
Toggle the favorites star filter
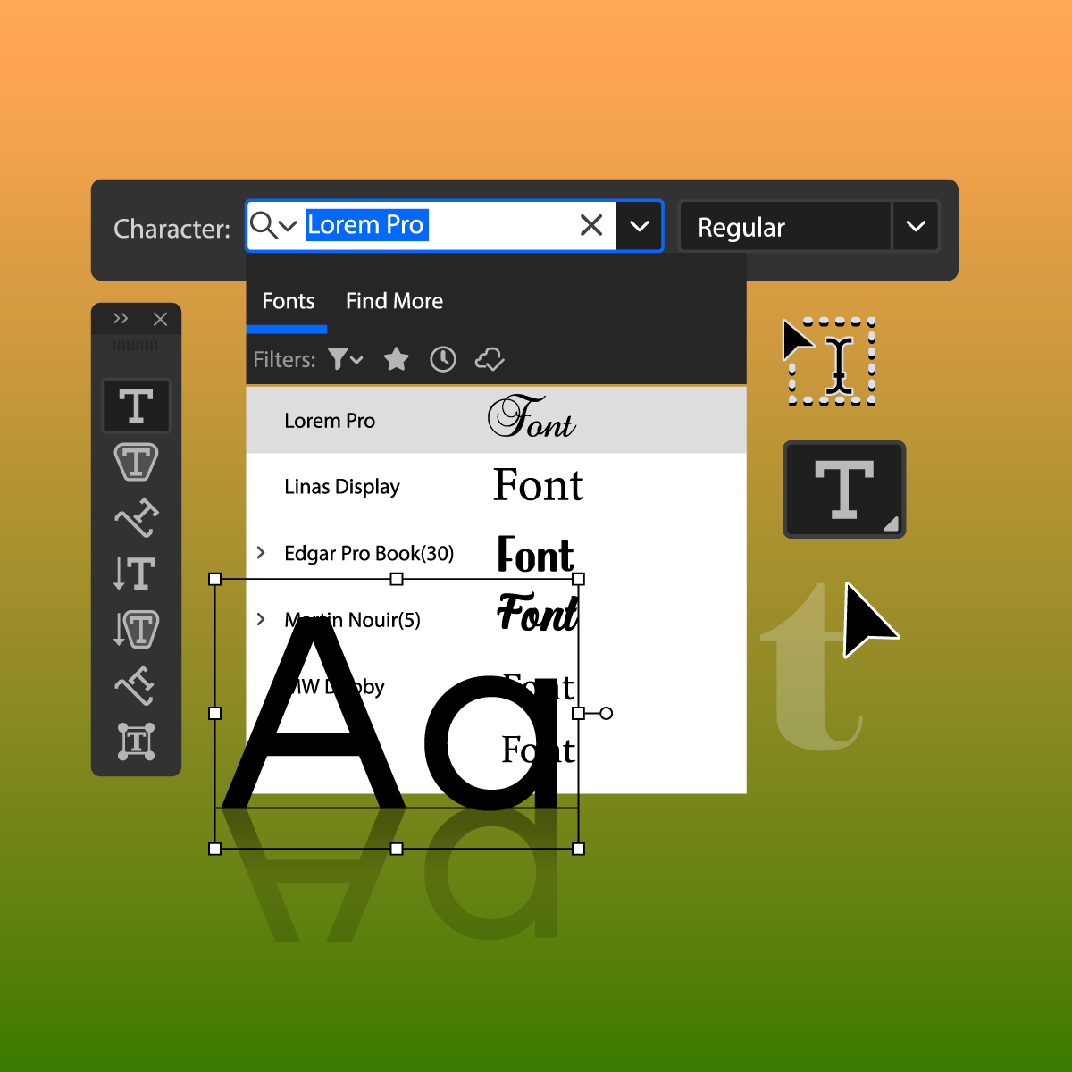[396, 360]
